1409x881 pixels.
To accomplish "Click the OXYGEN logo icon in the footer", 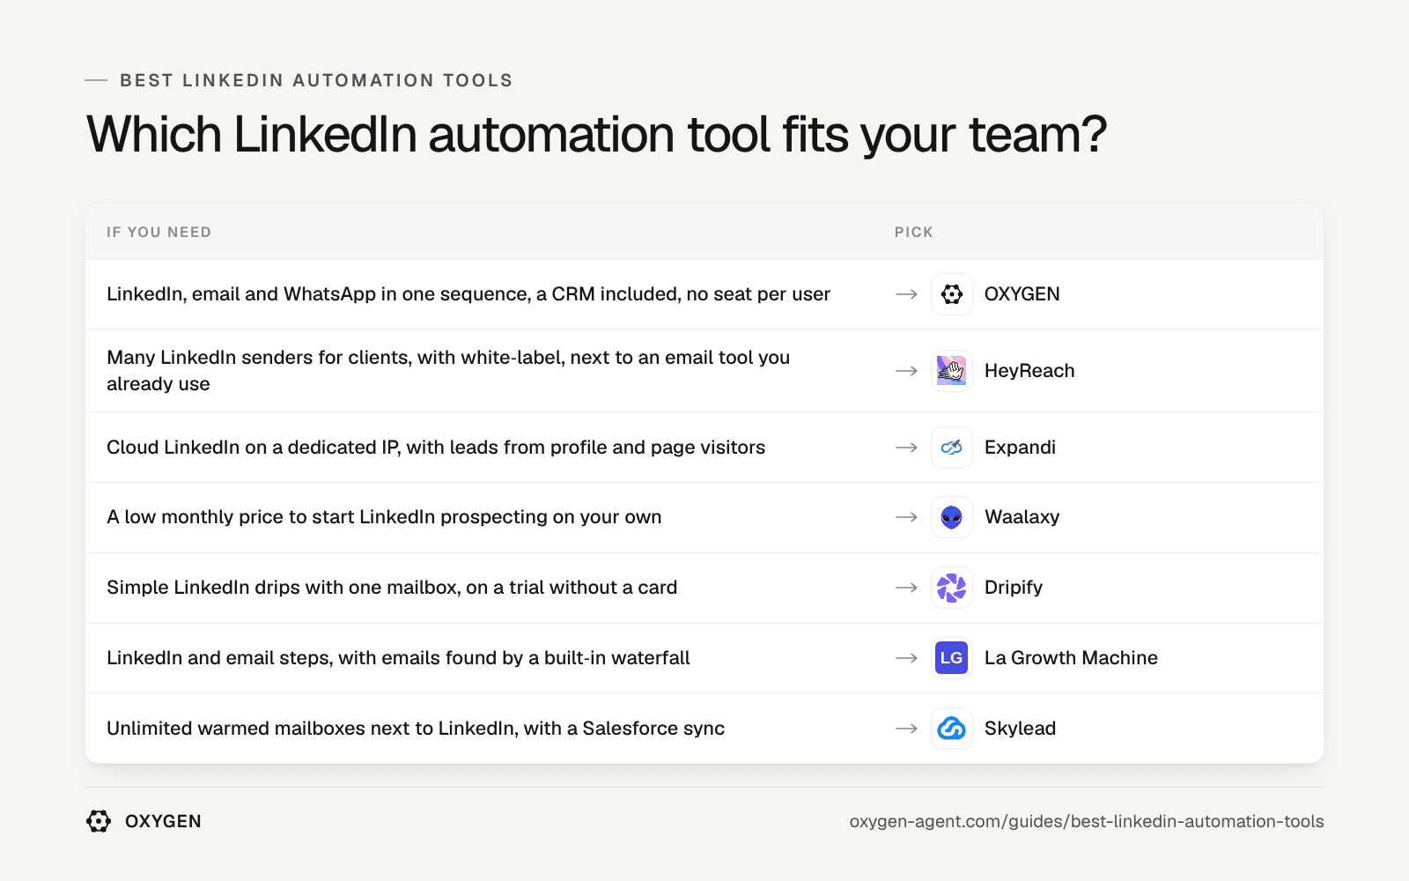I will coord(99,821).
